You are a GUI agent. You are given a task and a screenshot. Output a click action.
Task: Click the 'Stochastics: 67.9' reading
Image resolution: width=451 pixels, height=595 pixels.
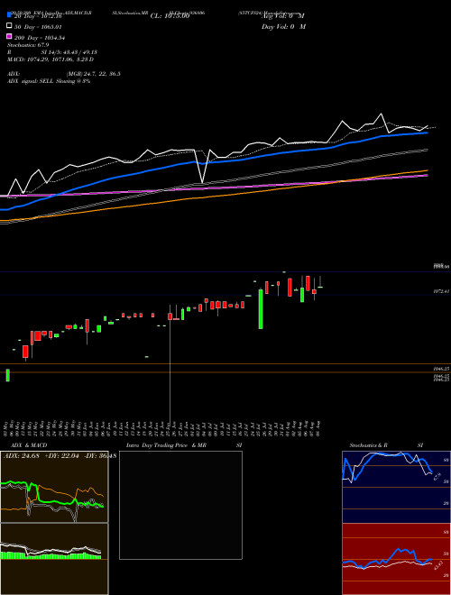tap(28, 45)
